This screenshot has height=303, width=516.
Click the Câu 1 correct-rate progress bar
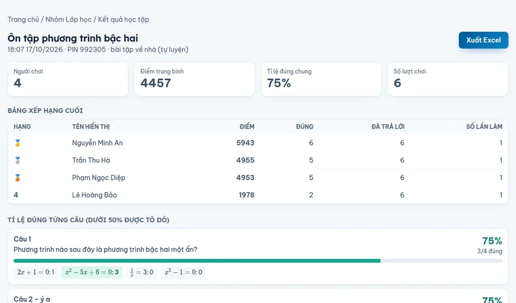(258, 261)
